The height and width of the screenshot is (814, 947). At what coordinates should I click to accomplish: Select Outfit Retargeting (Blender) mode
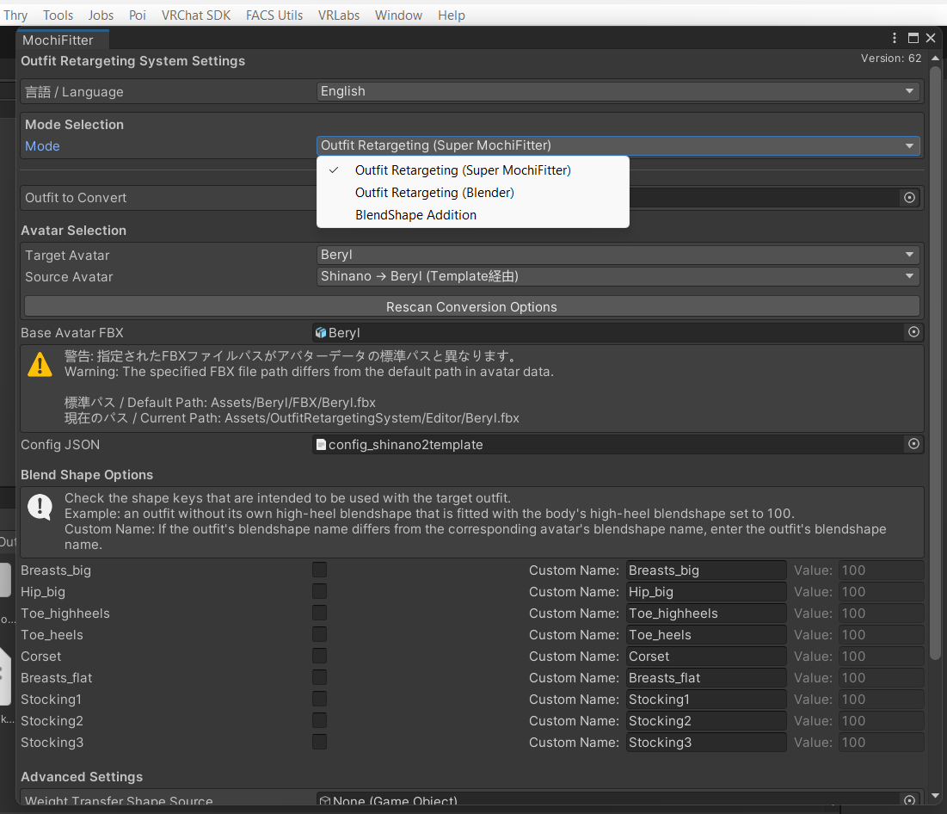tap(473, 193)
